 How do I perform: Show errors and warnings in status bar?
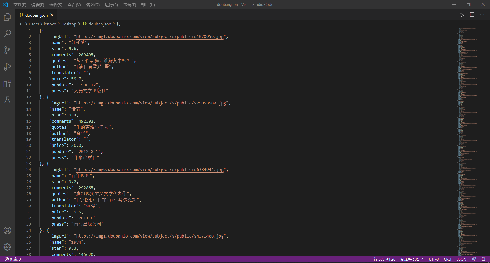[13, 259]
